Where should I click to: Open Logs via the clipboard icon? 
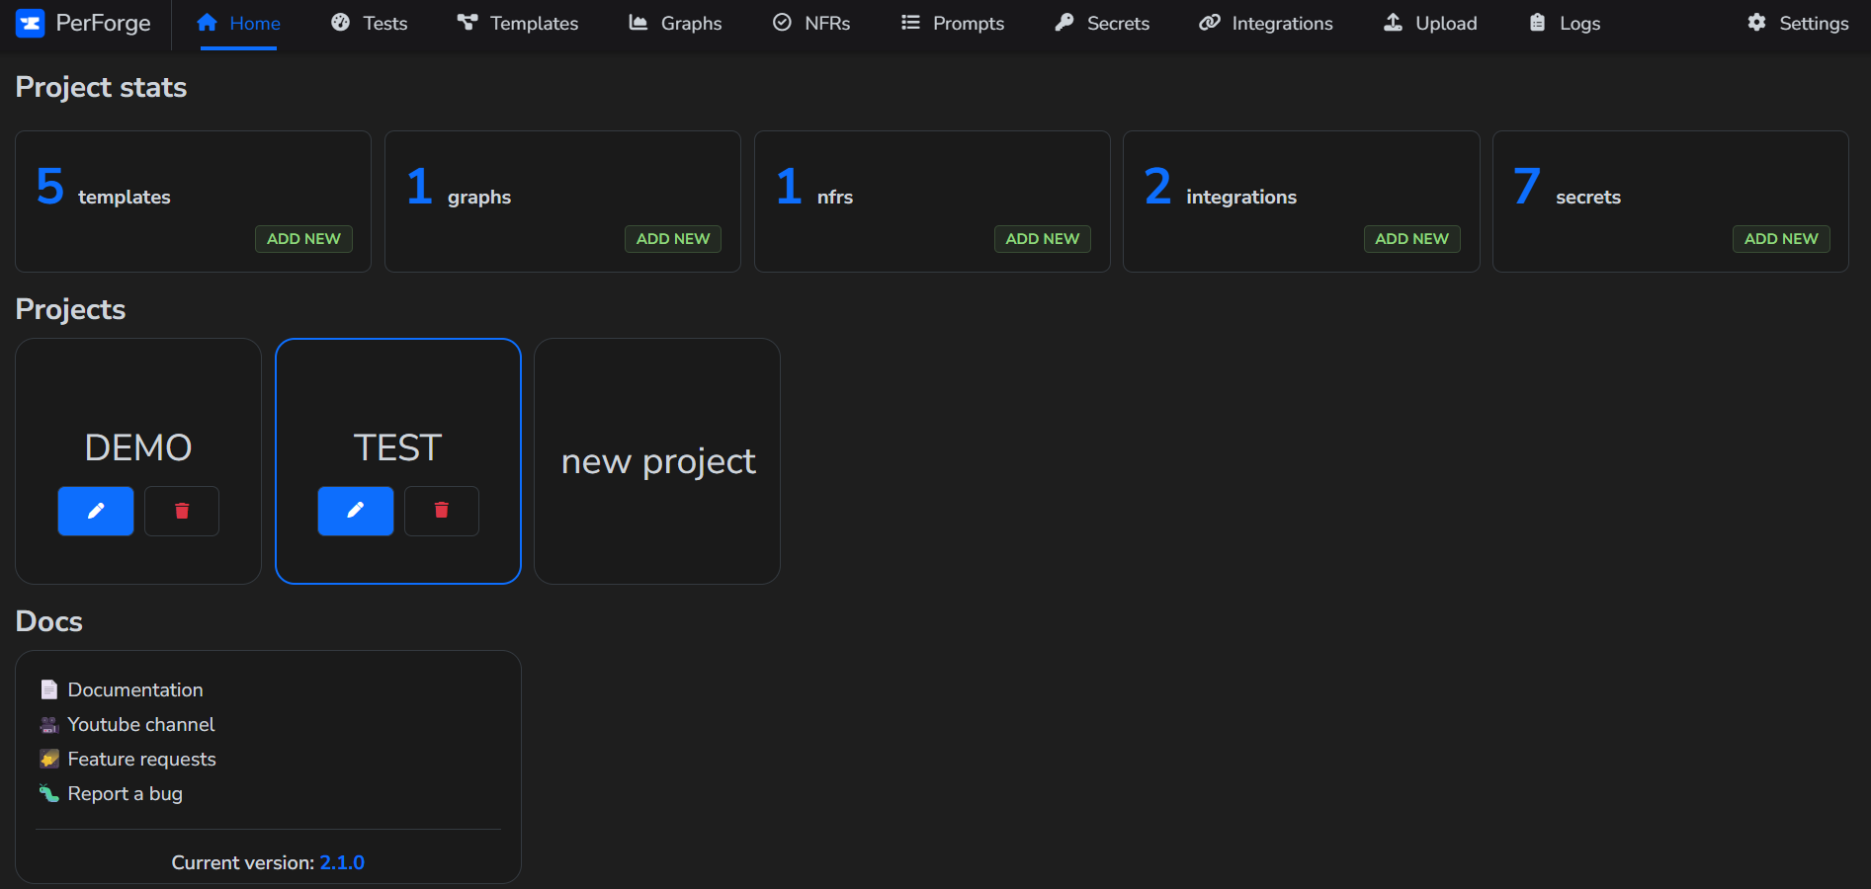coord(1536,22)
